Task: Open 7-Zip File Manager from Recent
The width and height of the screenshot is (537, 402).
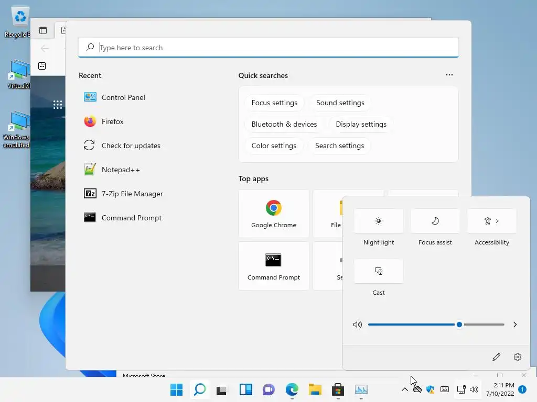Action: pos(124,194)
